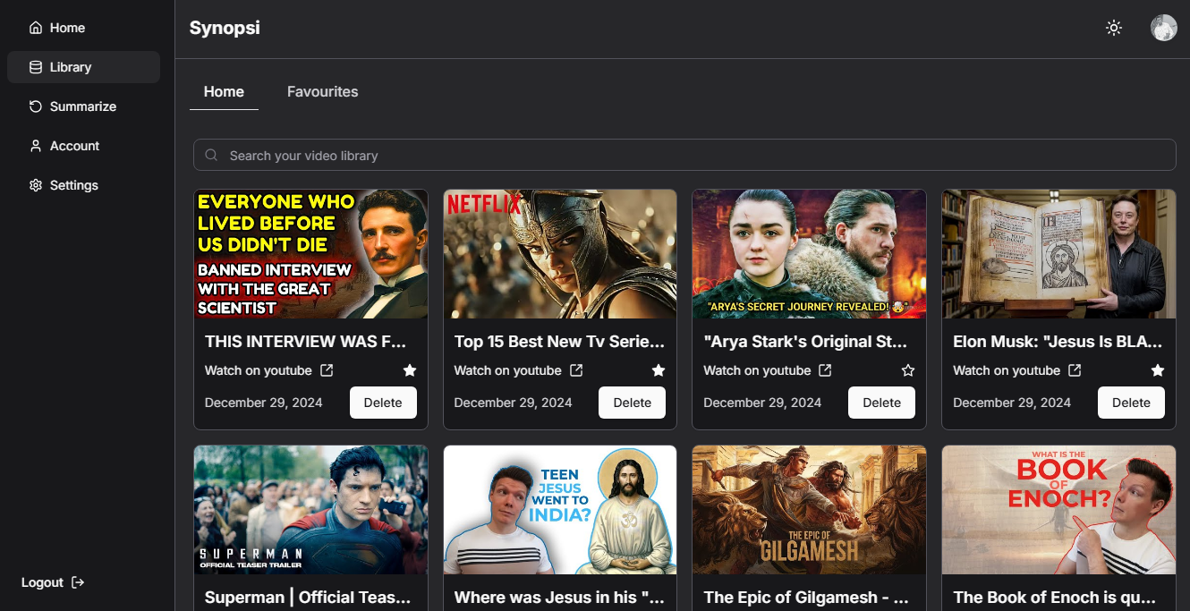This screenshot has width=1190, height=611.
Task: Delete the Arya Stark video
Action: click(881, 403)
